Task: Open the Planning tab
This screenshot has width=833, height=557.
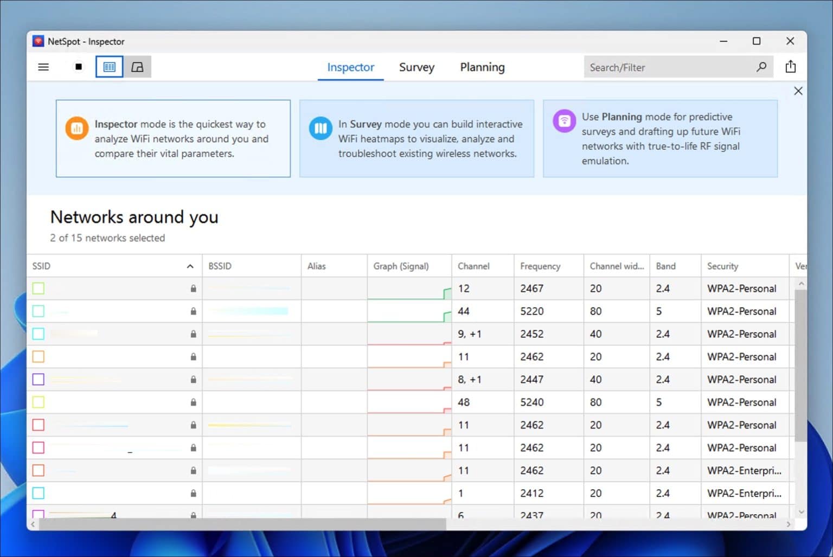Action: click(482, 67)
